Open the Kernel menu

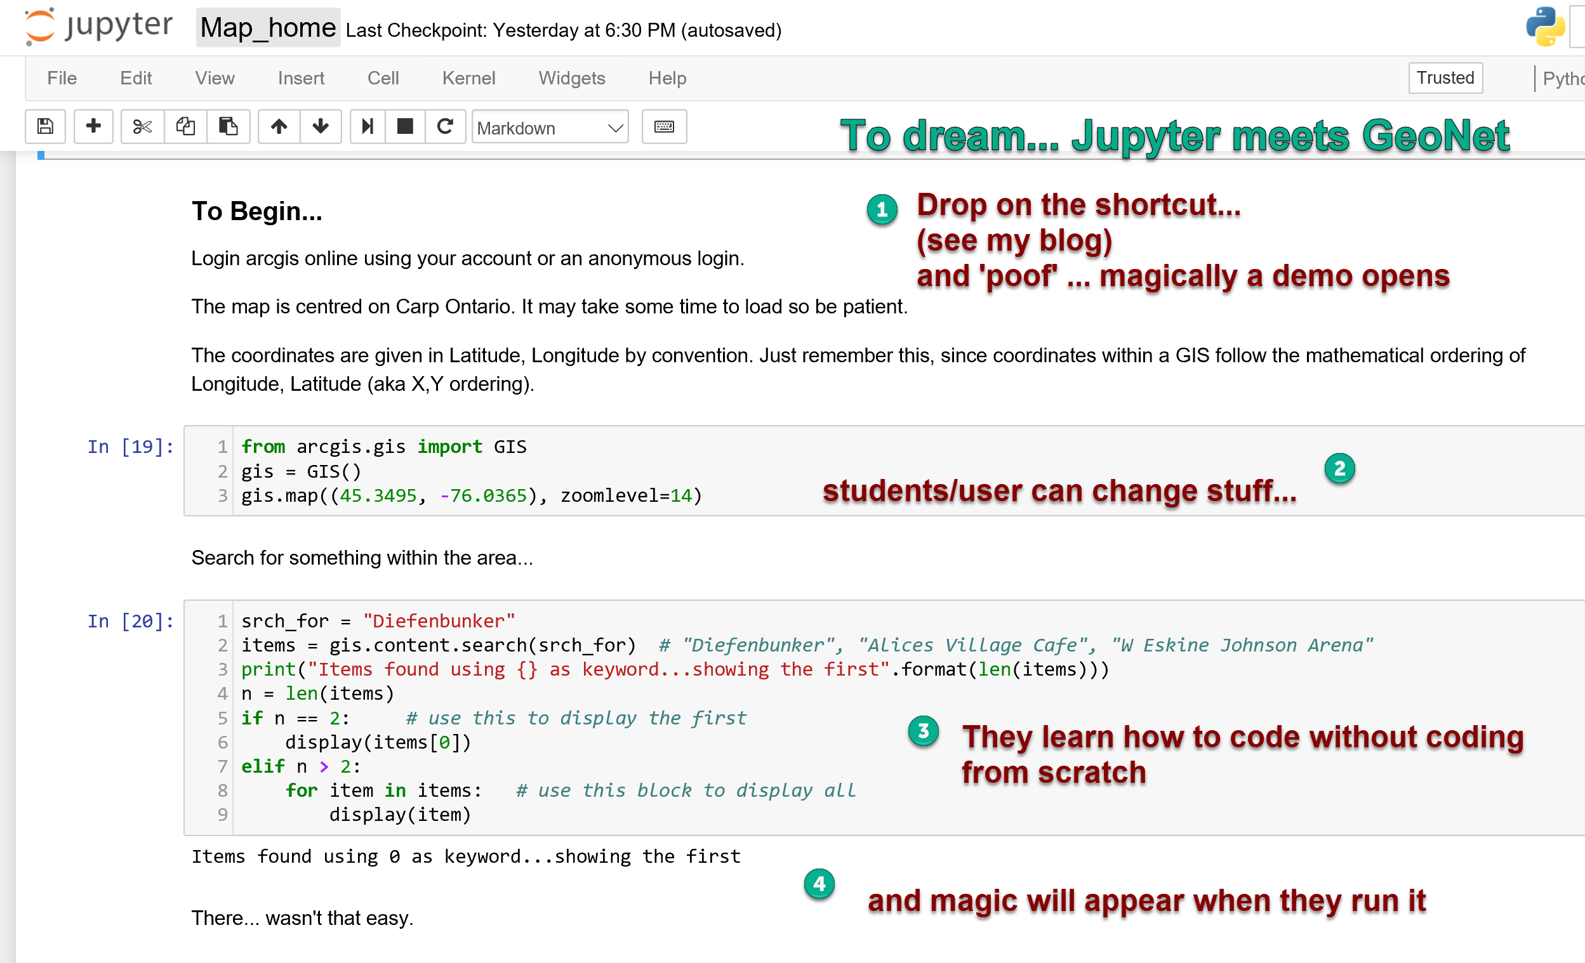(469, 79)
